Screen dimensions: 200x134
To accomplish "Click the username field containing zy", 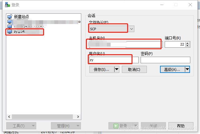I will click(114, 60).
